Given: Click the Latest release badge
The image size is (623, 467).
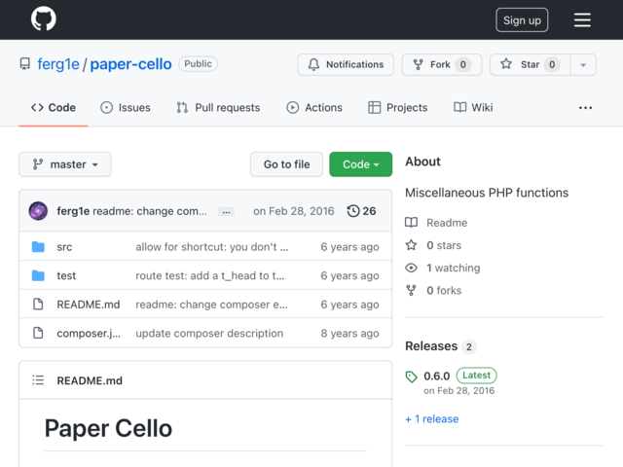Looking at the screenshot, I should coord(476,376).
